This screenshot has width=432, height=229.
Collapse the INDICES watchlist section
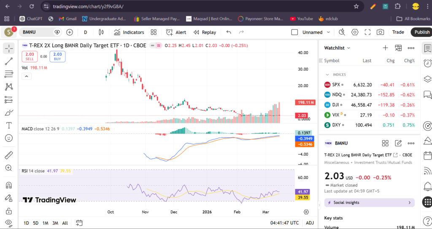click(327, 75)
